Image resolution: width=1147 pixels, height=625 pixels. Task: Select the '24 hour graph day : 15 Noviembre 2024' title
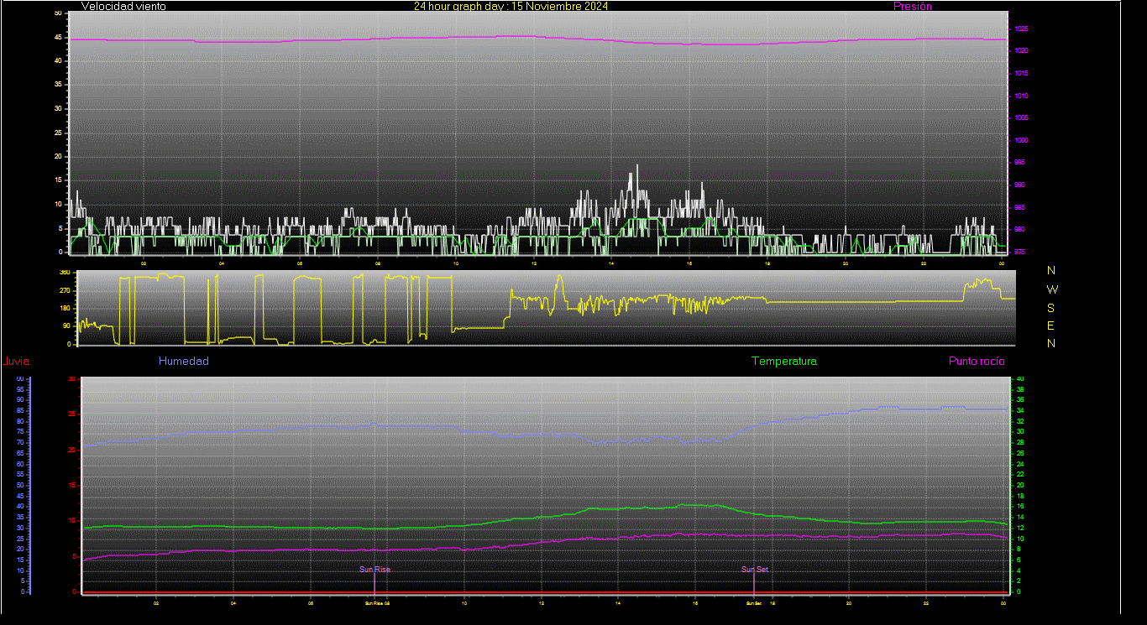[511, 6]
